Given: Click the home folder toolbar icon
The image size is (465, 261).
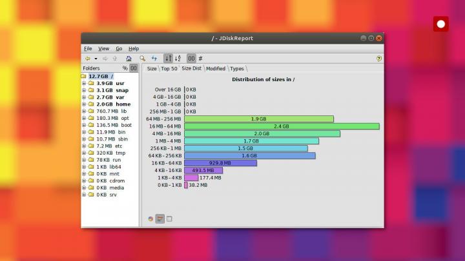Looking at the screenshot, I should [x=129, y=58].
